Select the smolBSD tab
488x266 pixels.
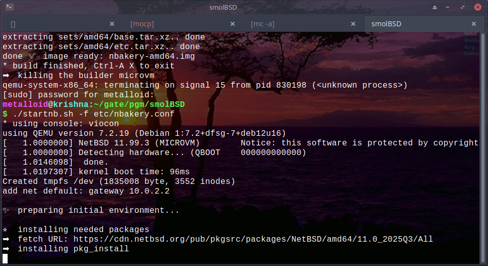(x=386, y=24)
